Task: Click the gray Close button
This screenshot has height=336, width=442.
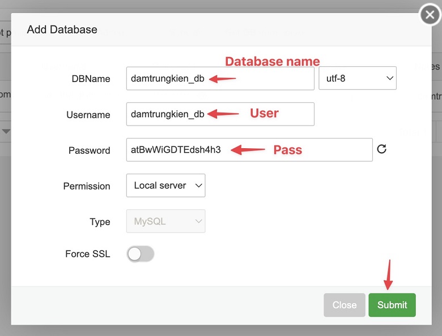Action: 344,305
